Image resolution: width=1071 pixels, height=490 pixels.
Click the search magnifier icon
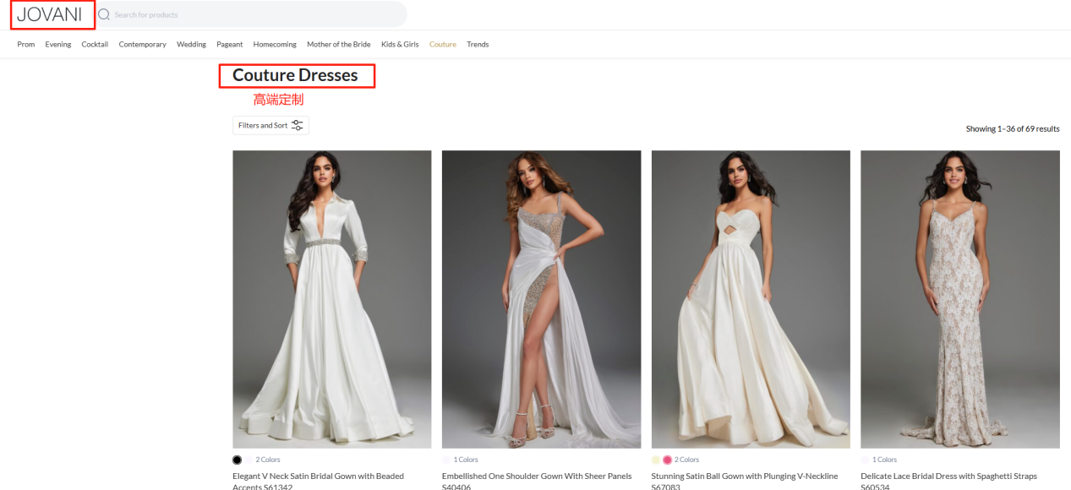tap(105, 14)
